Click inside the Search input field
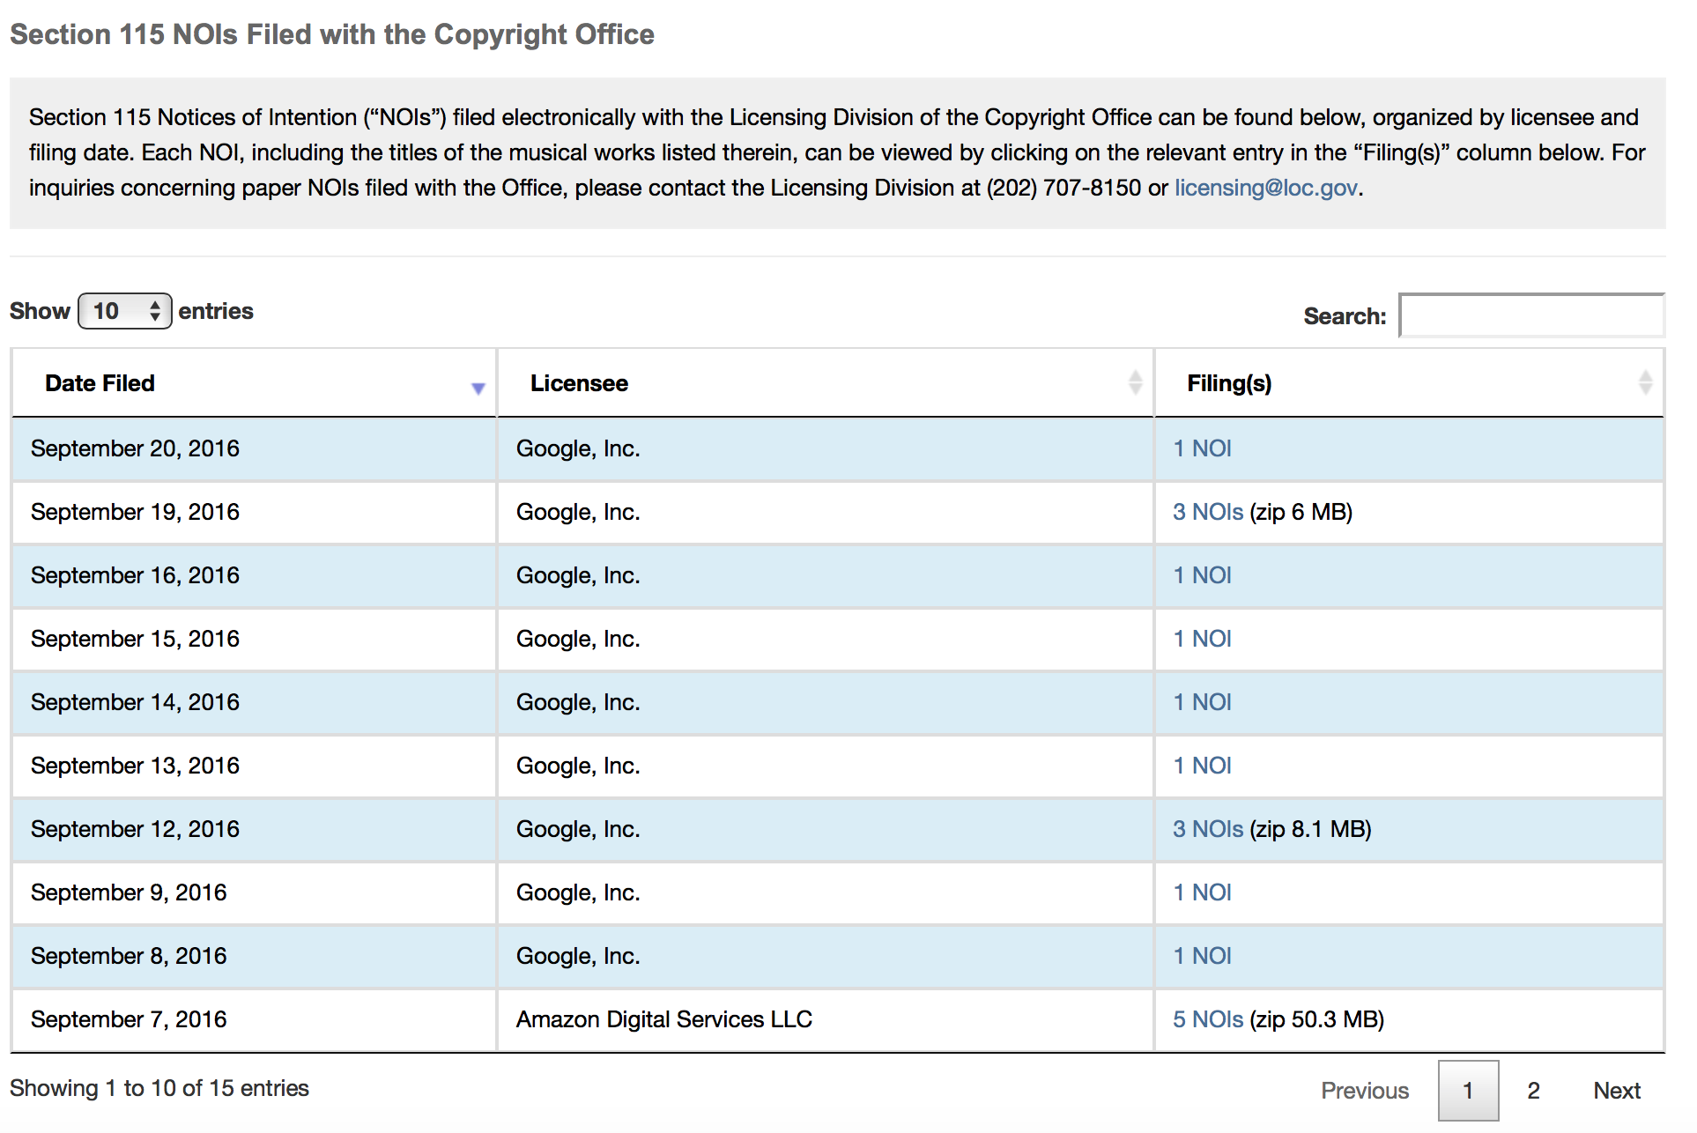Screen dimensions: 1697x1133 pyautogui.click(x=1530, y=316)
